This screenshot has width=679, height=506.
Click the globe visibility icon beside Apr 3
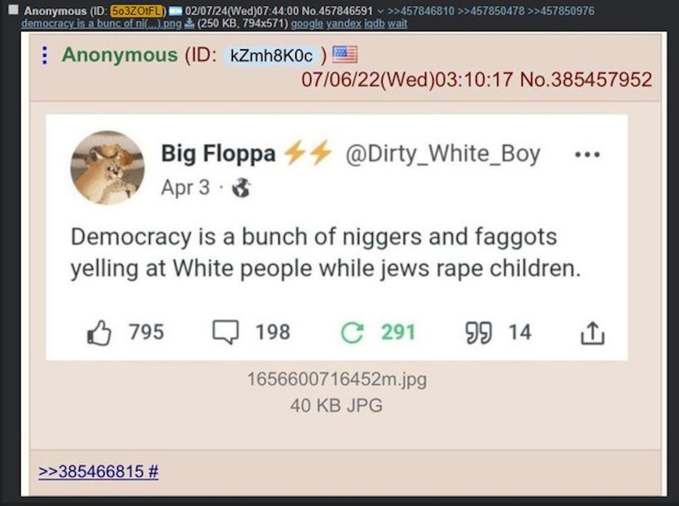coord(242,188)
